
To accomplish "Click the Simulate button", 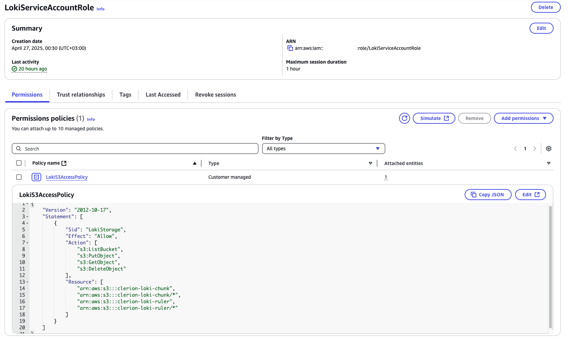I will click(434, 118).
